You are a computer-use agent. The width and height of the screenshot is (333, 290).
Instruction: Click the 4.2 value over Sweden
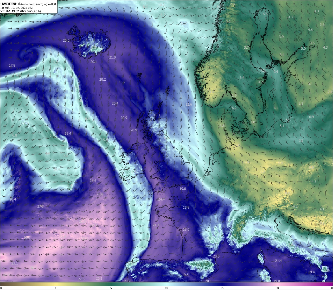point(260,82)
